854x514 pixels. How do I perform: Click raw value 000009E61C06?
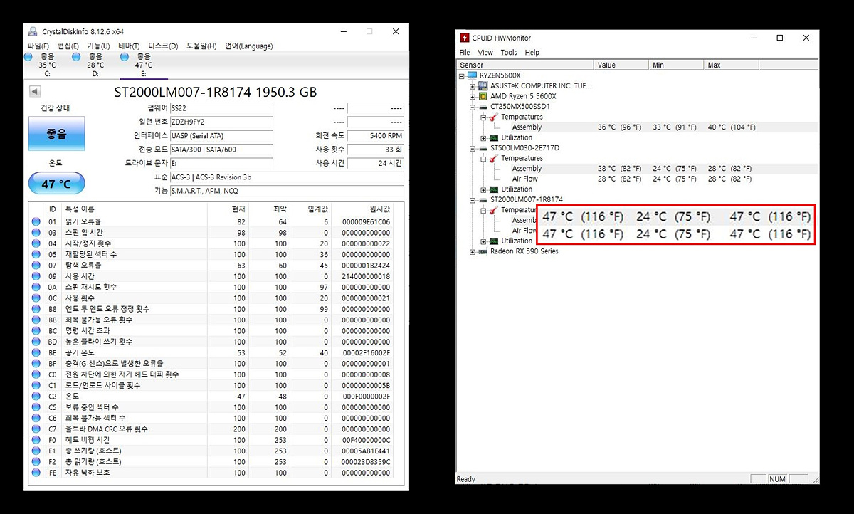(x=366, y=221)
